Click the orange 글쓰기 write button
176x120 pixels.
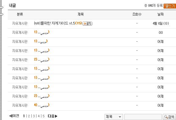click(x=170, y=6)
